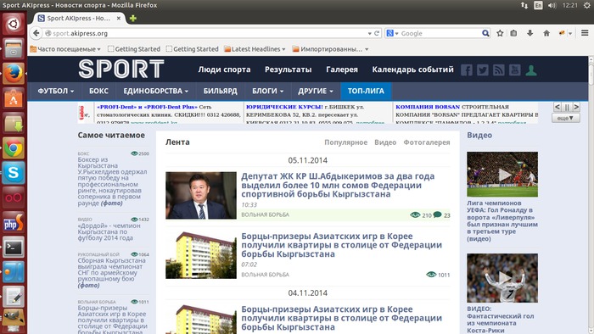Go to Галерея page
This screenshot has height=334, width=594.
(x=342, y=70)
